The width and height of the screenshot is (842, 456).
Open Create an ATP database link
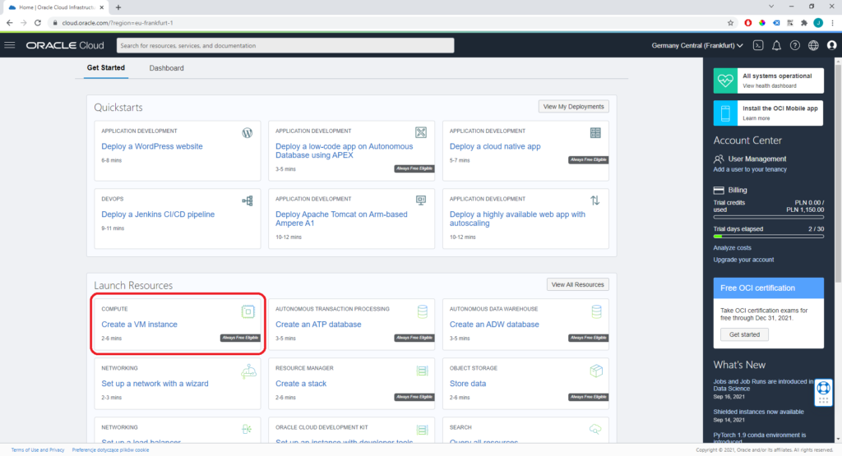coord(318,325)
